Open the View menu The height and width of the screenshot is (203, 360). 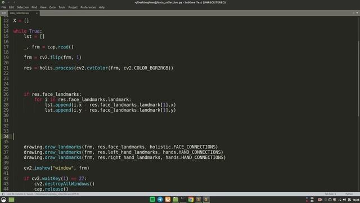(43, 7)
